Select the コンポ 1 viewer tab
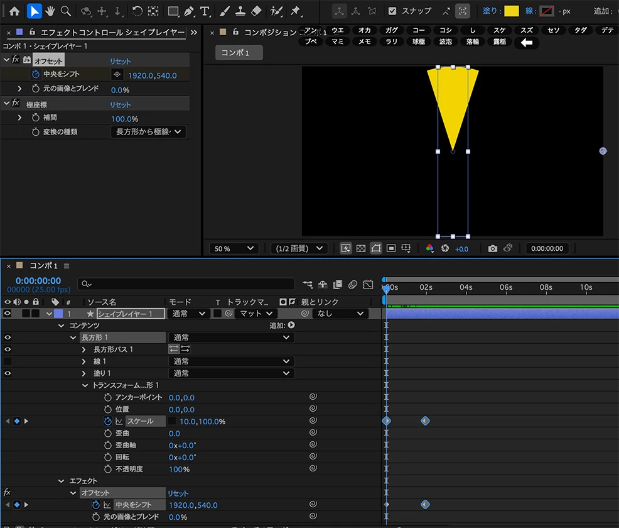 coord(239,53)
